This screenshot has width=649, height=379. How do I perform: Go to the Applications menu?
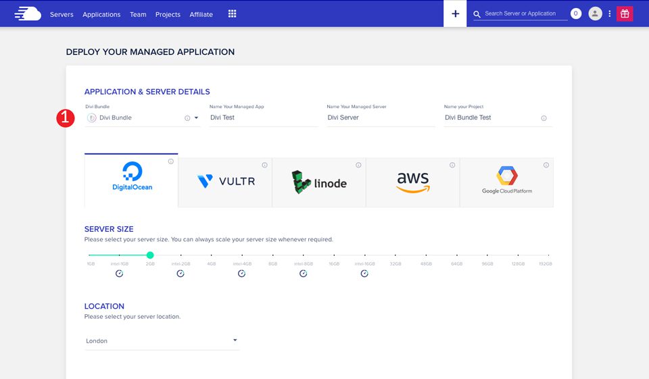coord(101,14)
